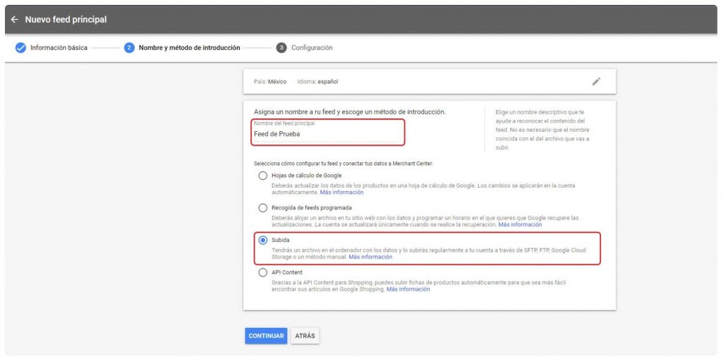Click the 'Nuevo feed principal' title

coord(66,20)
